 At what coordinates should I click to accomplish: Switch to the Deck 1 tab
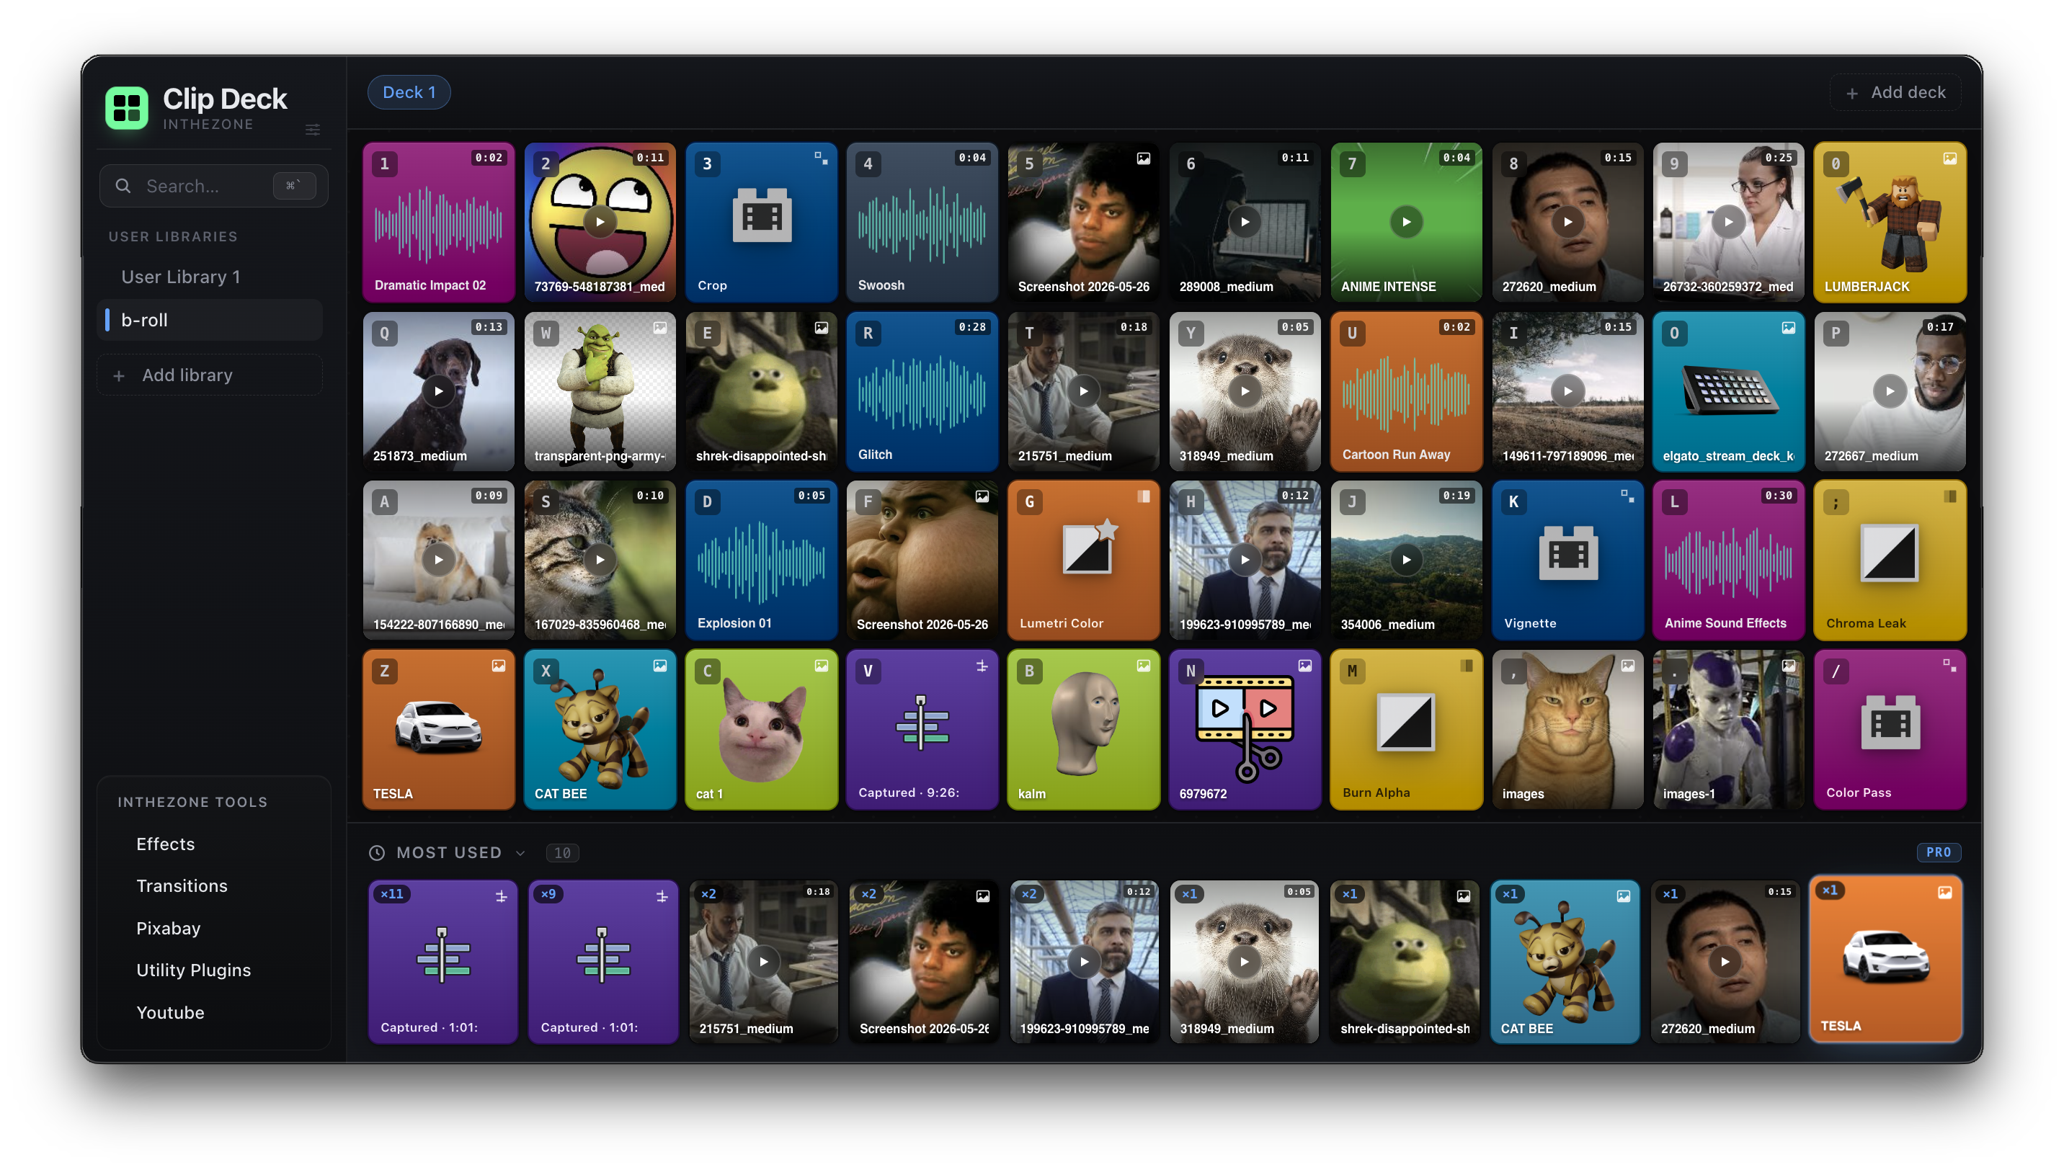(x=409, y=92)
